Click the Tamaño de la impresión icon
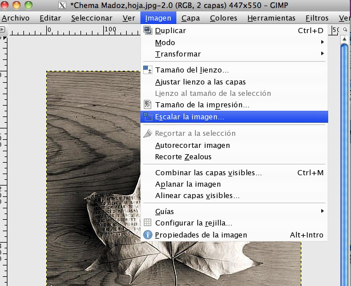Image resolution: width=351 pixels, height=286 pixels. 147,104
